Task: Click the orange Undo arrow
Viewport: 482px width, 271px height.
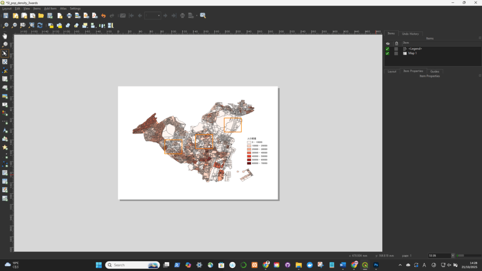Action: (x=104, y=16)
